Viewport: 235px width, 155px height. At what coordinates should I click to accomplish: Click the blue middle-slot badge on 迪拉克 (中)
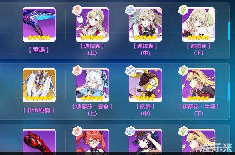tap(130, 10)
